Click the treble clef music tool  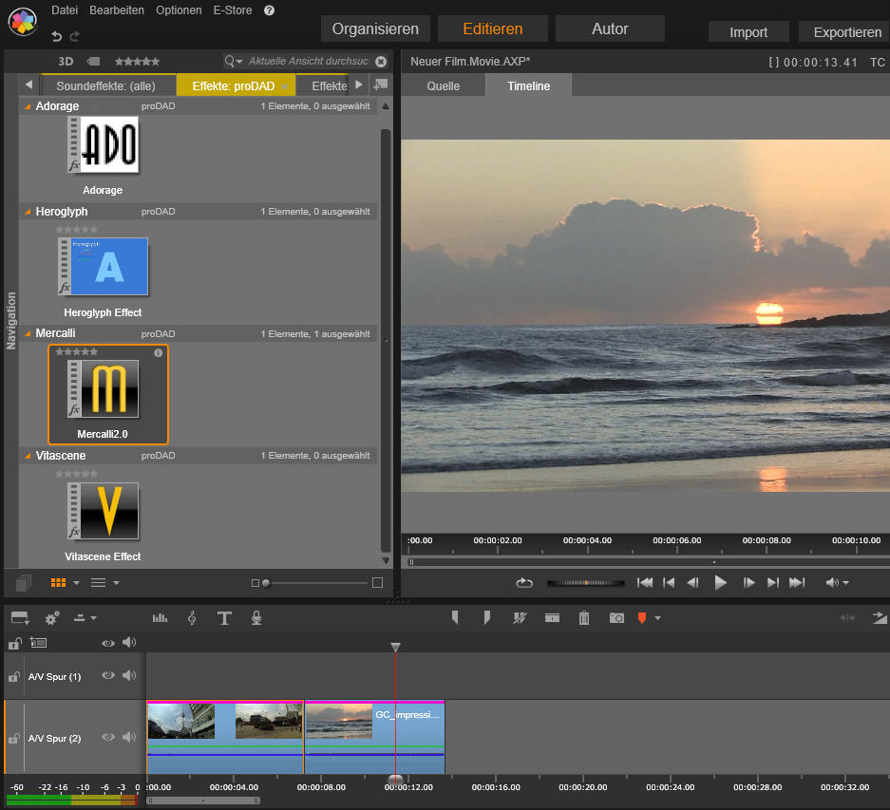click(192, 617)
